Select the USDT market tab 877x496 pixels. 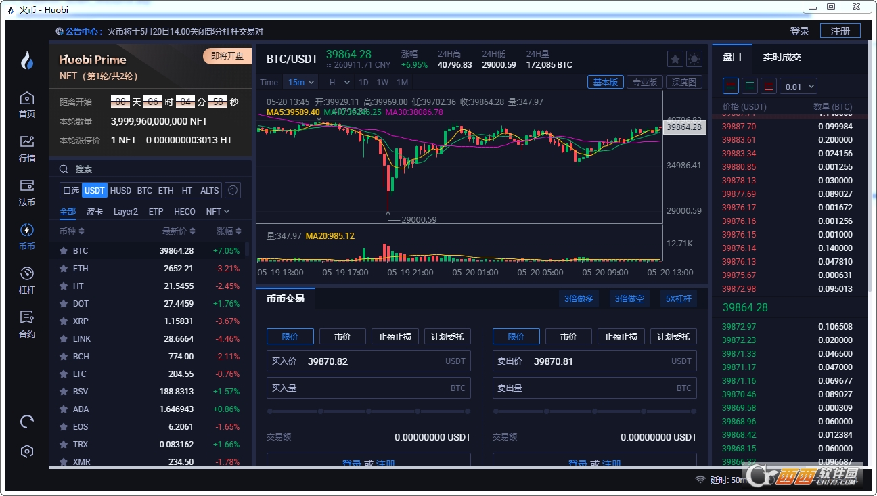pyautogui.click(x=95, y=190)
